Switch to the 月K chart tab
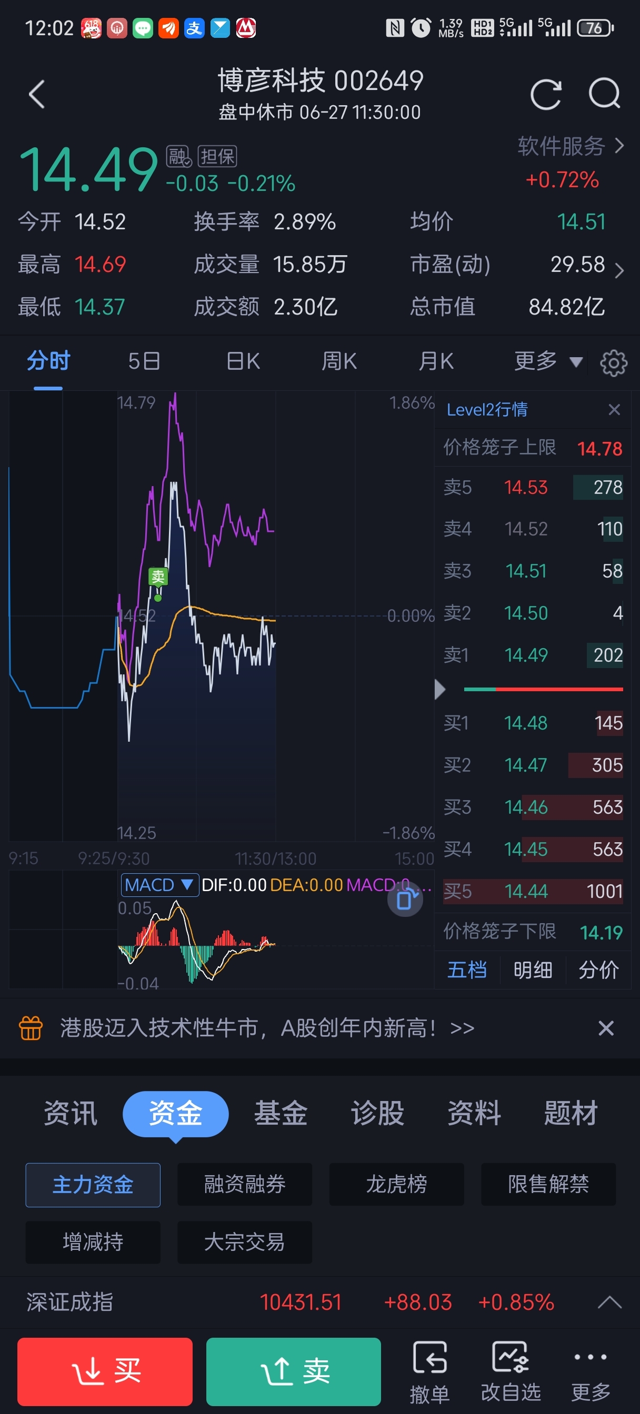The height and width of the screenshot is (1414, 640). point(436,361)
